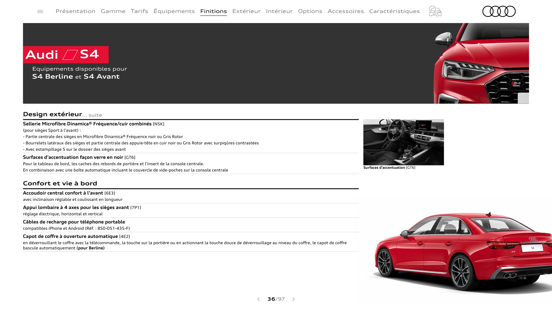Select the Finitions tab
Image resolution: width=552 pixels, height=311 pixels.
point(214,11)
